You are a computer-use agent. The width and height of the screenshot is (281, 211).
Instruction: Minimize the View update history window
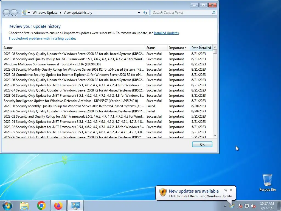point(194,5)
